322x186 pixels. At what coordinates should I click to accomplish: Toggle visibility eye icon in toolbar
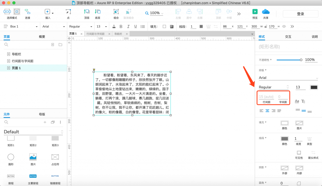coord(284,27)
